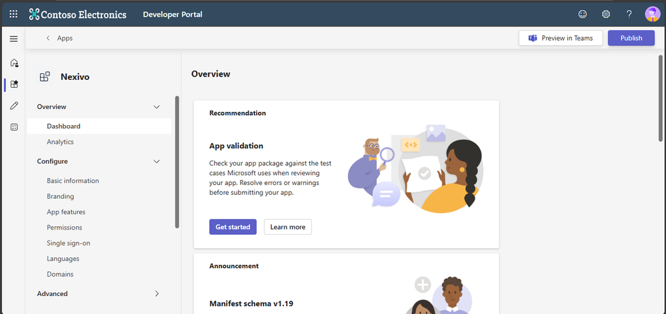Image resolution: width=666 pixels, height=314 pixels.
Task: Expand the Advanced section chevron
Action: (x=157, y=293)
